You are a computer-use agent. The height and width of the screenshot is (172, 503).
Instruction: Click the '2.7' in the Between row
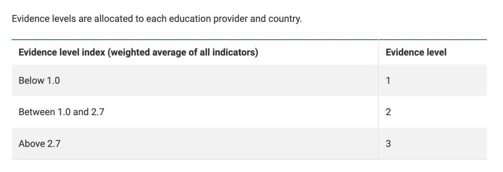[97, 112]
